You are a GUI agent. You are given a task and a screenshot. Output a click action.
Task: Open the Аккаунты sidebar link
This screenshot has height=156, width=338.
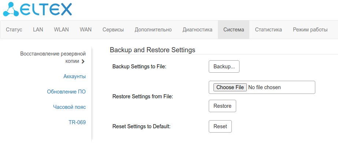pos(74,76)
